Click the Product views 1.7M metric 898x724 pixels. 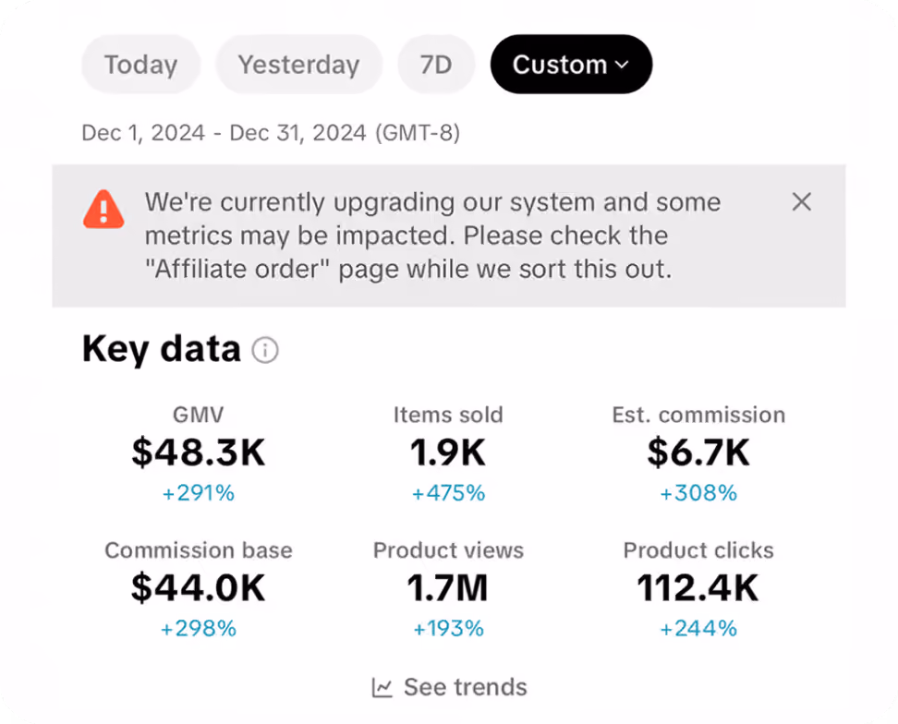pyautogui.click(x=448, y=589)
